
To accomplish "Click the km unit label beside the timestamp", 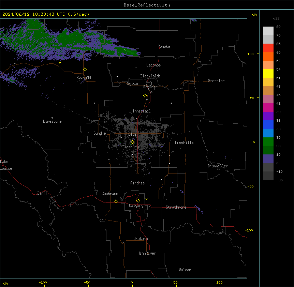I will 254,14.
